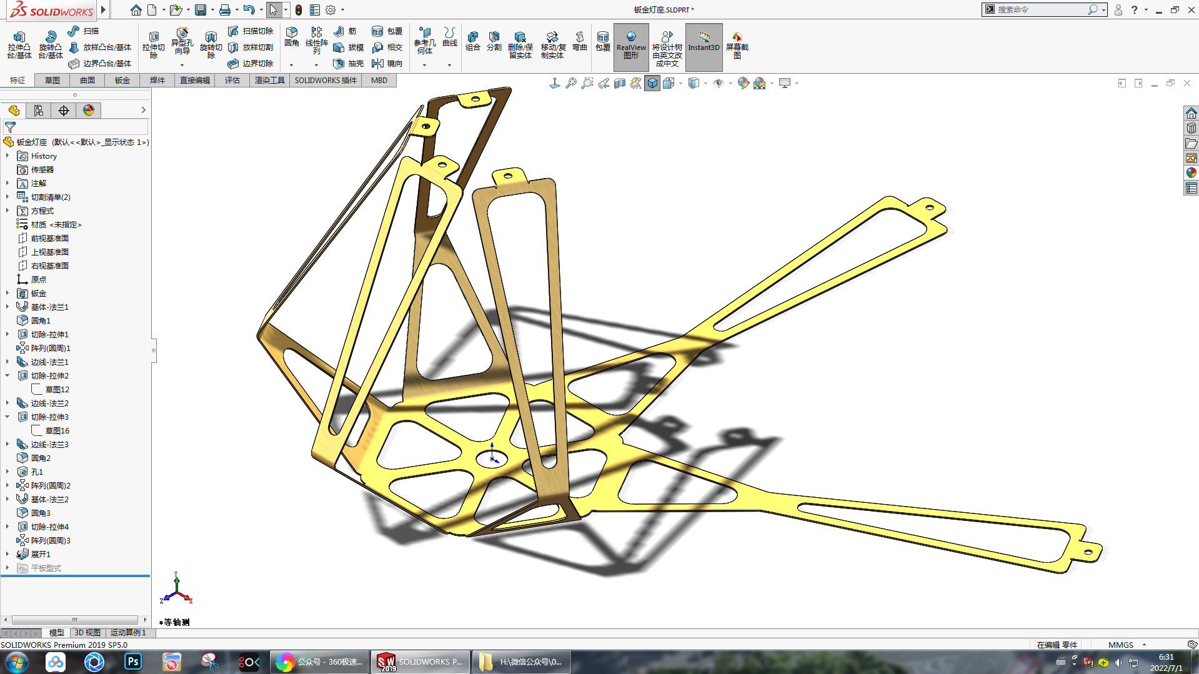Click the Revolved Cut (旋转切除) tool
Image resolution: width=1199 pixels, height=674 pixels.
(211, 45)
